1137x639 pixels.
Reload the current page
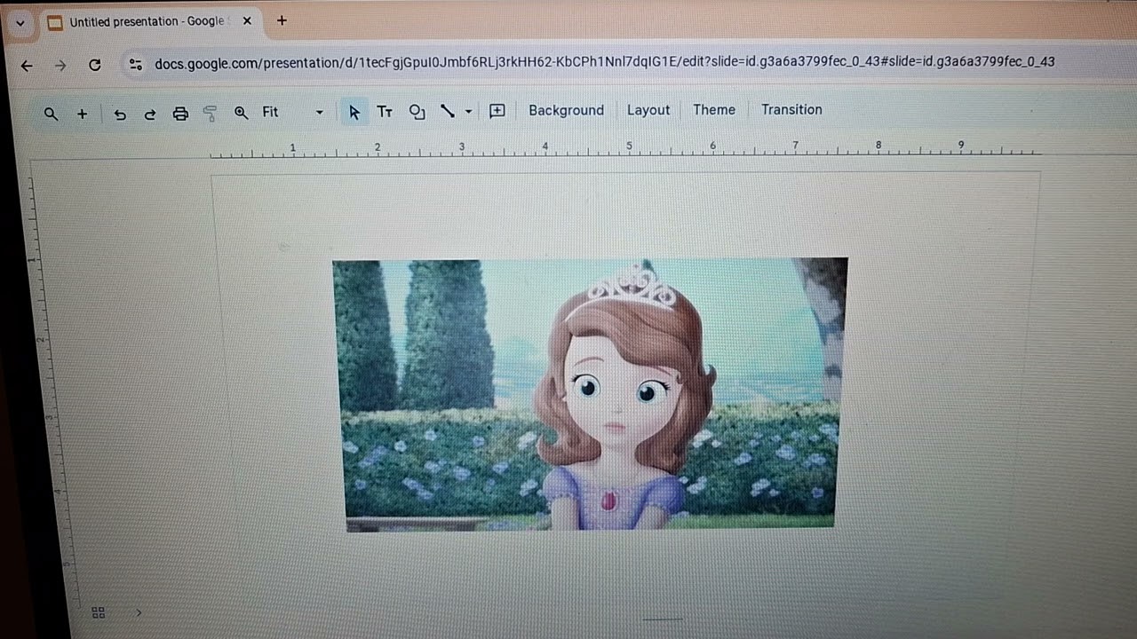click(x=95, y=65)
